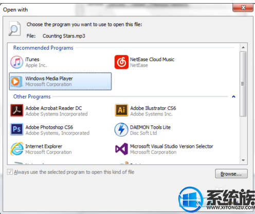255x214 pixels.
Task: Choose the Visual Studio Version Selector icon
Action: [121, 149]
